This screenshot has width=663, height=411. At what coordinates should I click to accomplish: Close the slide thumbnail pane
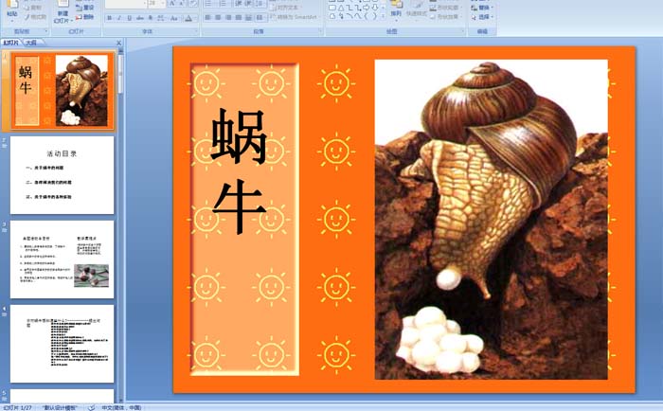118,43
